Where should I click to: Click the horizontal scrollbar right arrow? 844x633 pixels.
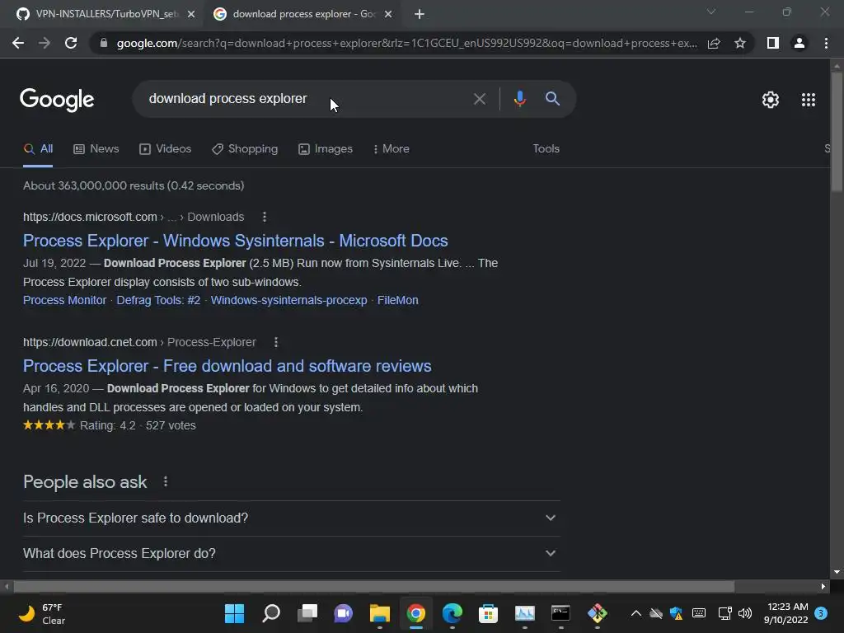pos(823,586)
